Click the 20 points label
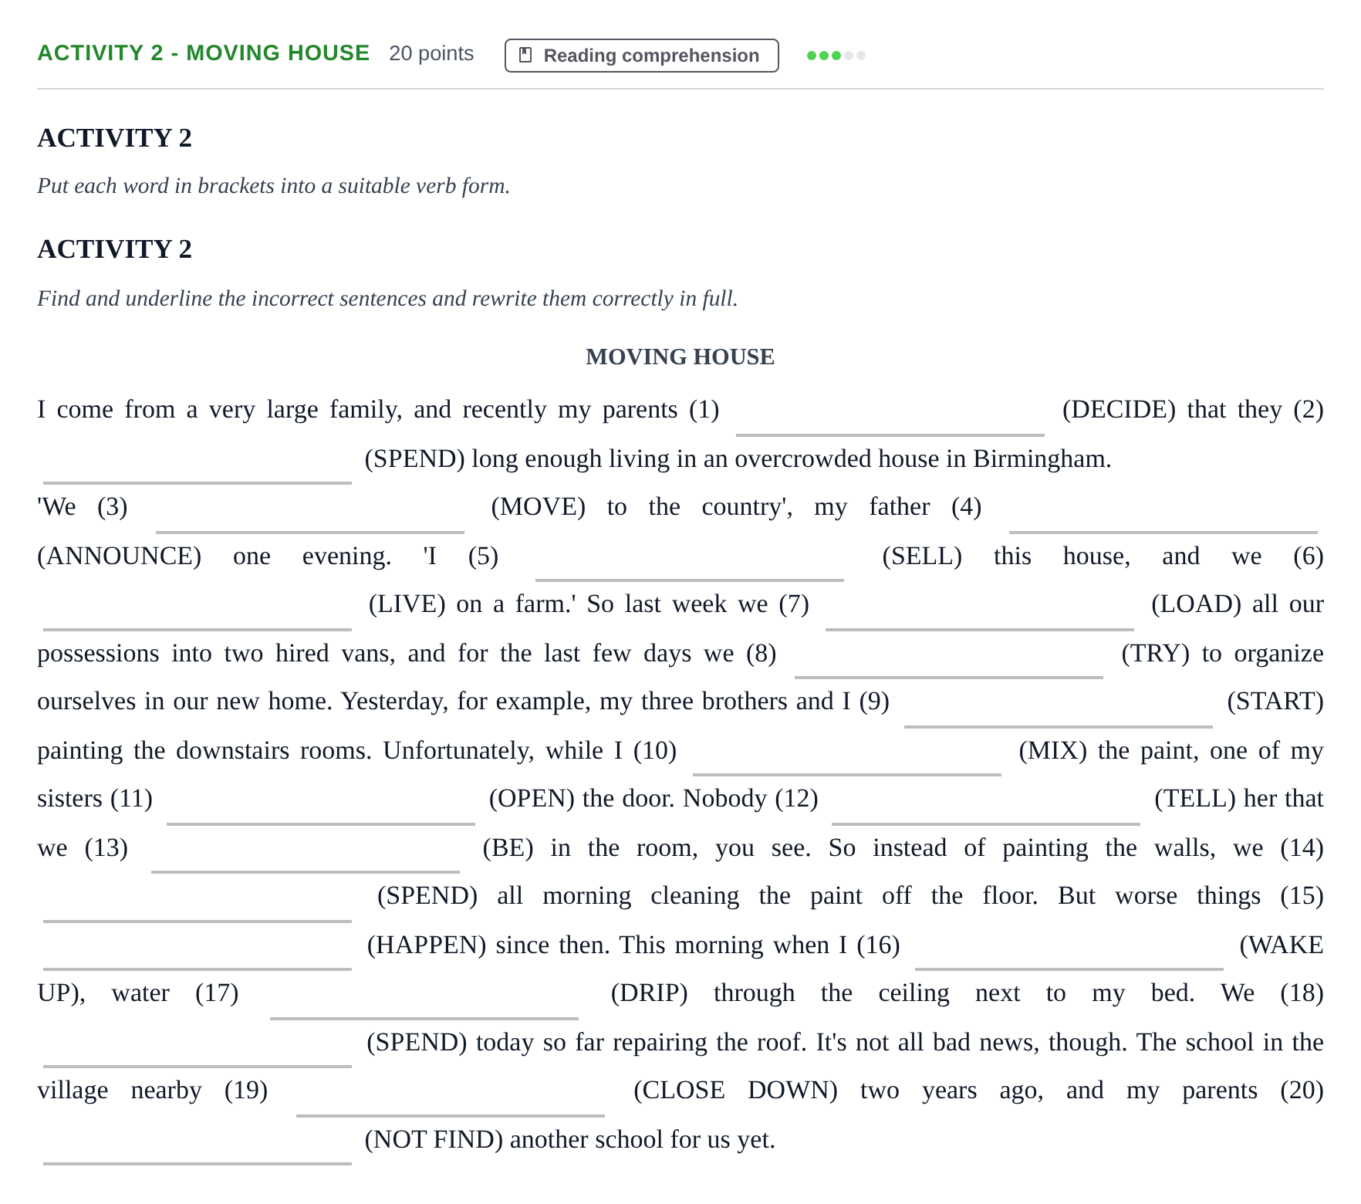The height and width of the screenshot is (1204, 1361). point(431,53)
